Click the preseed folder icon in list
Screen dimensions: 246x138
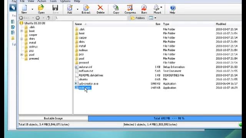76,62
